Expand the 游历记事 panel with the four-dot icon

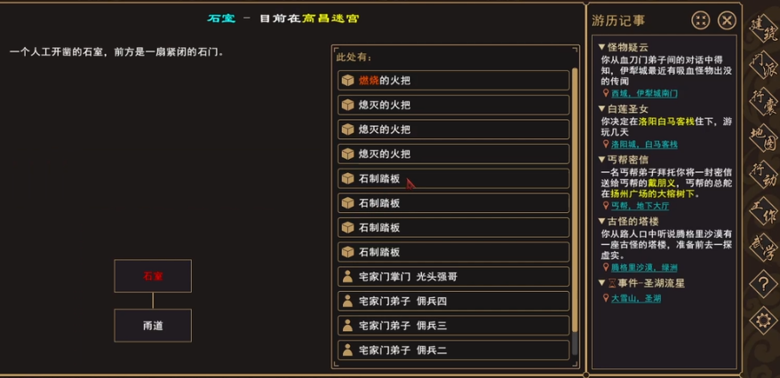701,20
